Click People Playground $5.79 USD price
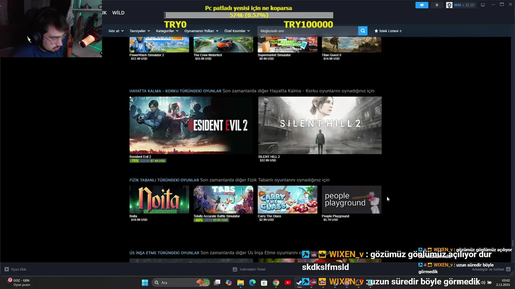This screenshot has height=289, width=515. click(x=330, y=220)
